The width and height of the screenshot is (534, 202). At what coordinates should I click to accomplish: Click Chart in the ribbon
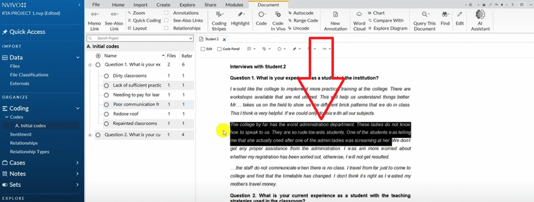point(377,13)
